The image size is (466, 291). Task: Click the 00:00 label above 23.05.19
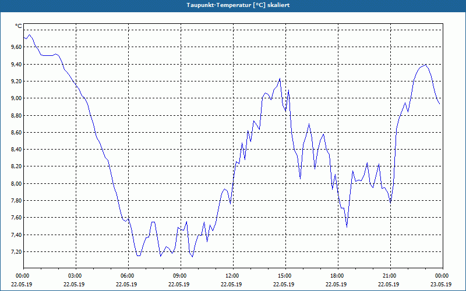[x=443, y=276]
